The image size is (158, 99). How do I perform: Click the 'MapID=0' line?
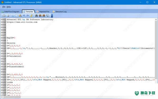pos(11,38)
